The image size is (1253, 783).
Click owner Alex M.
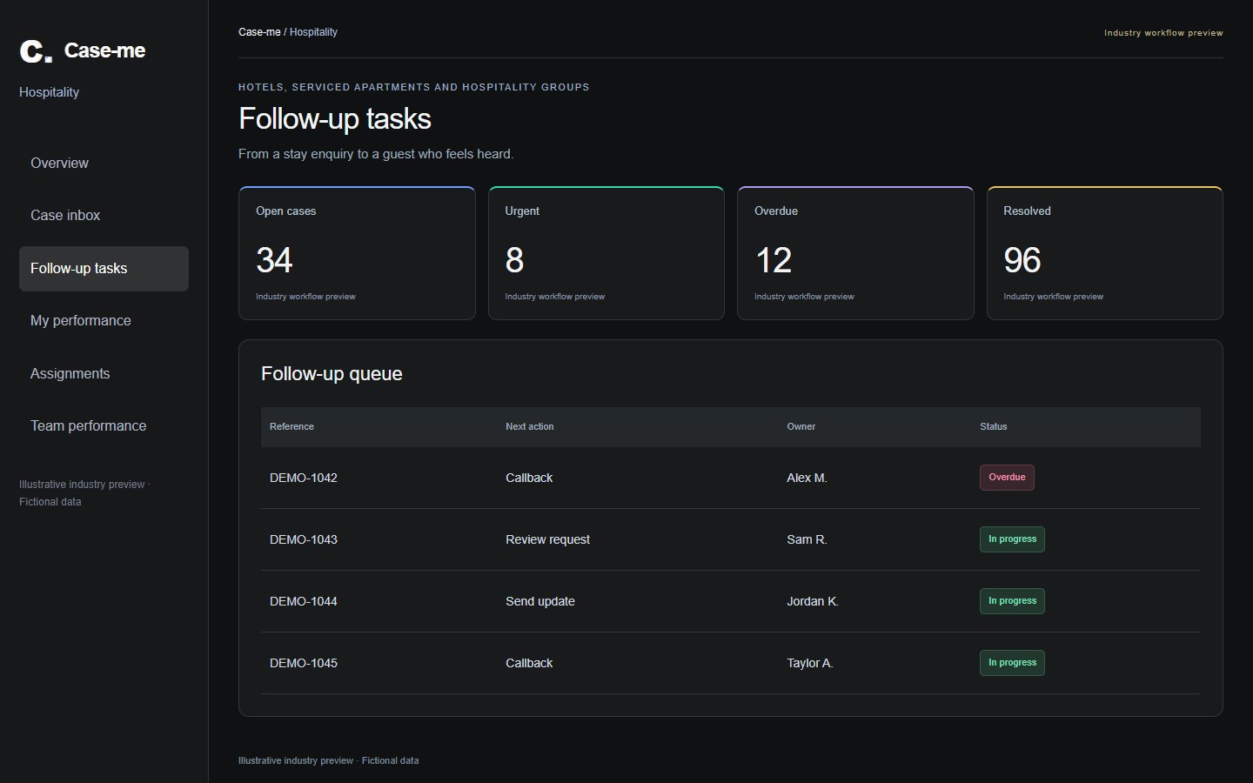807,478
